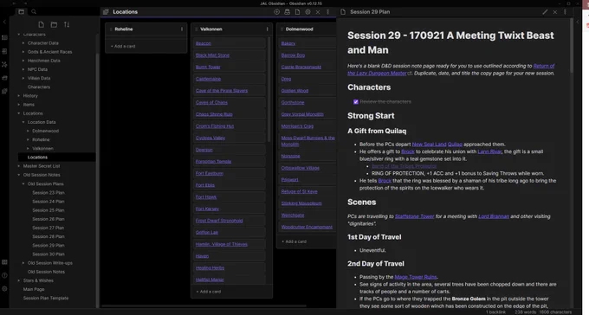Select Locations note in file tree

point(56,157)
